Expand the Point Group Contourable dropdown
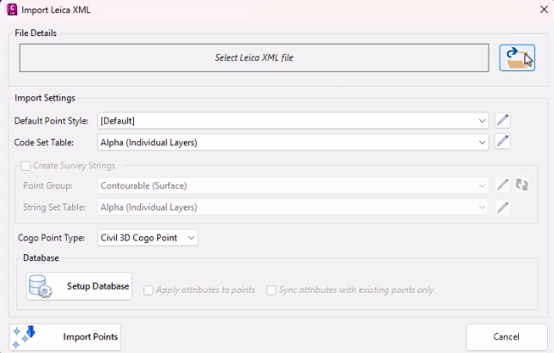 (293, 186)
